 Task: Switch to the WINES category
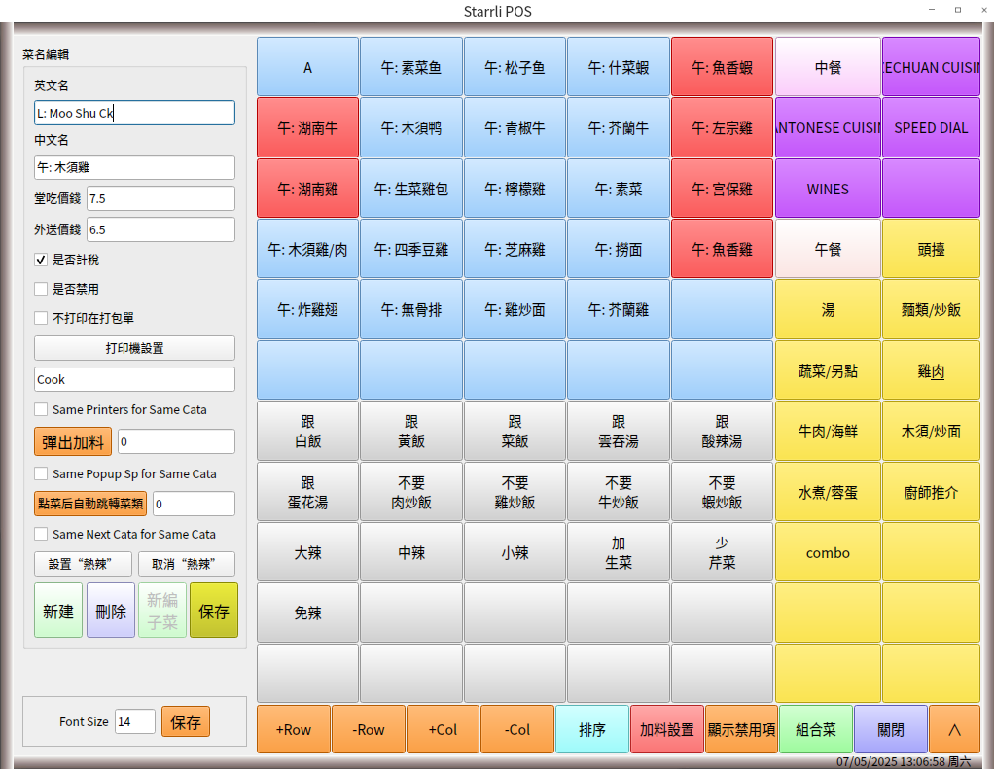click(828, 189)
